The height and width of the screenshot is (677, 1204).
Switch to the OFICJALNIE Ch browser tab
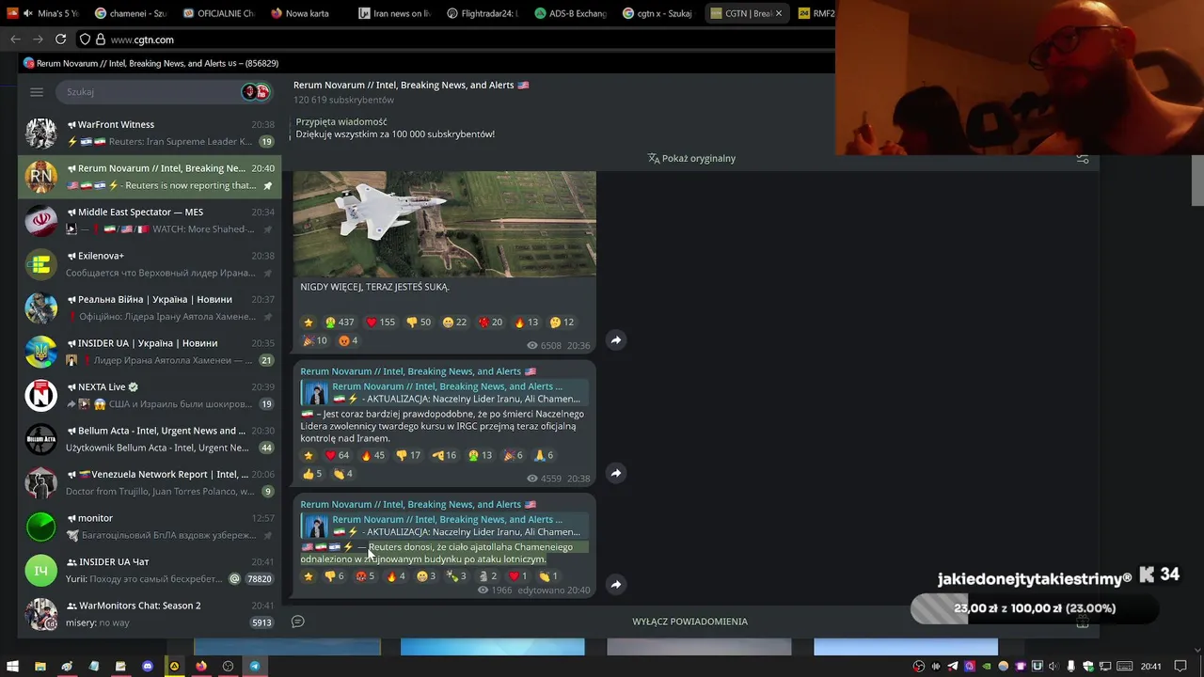pyautogui.click(x=220, y=13)
